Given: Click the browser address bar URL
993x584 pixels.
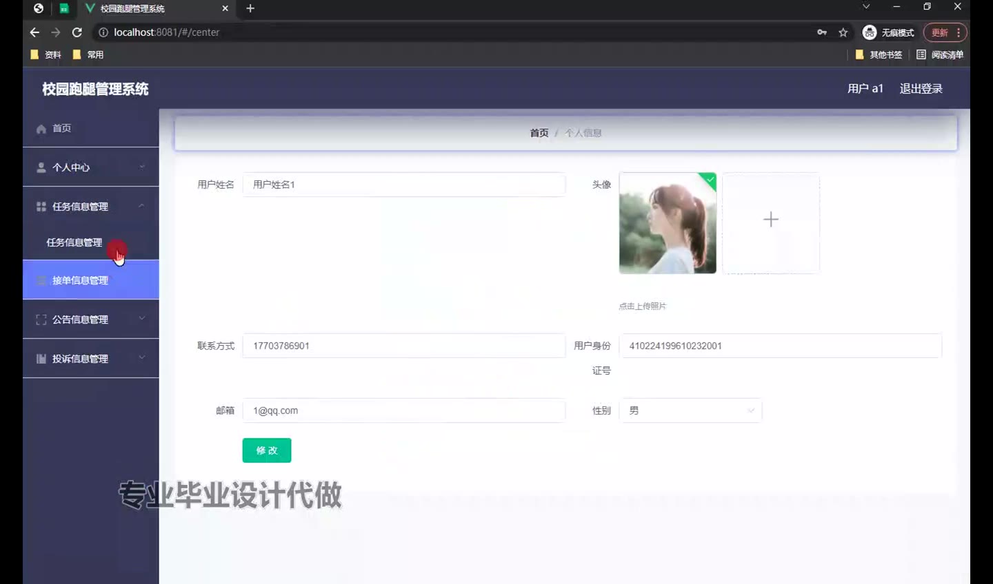Looking at the screenshot, I should click(167, 32).
